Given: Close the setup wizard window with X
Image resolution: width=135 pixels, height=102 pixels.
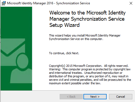Looking at the screenshot, I should click(x=131, y=3).
